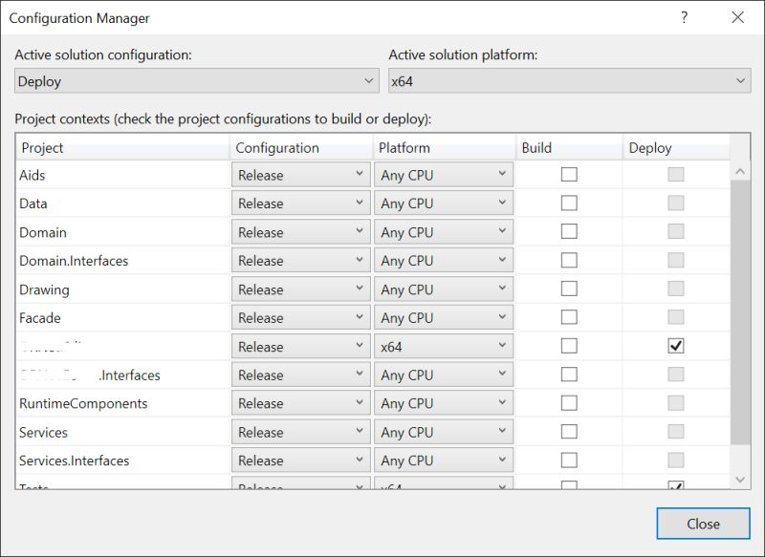Click the Configuration column header
The width and height of the screenshot is (765, 557).
click(301, 148)
